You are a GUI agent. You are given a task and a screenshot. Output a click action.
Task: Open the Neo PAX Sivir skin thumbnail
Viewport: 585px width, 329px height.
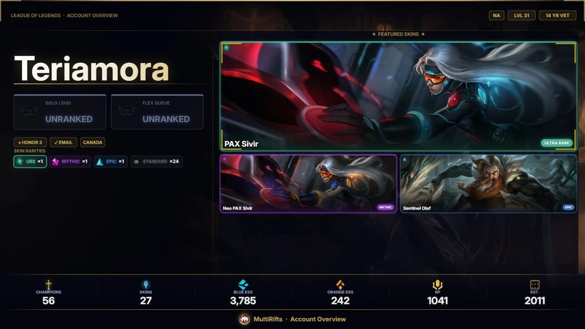[x=308, y=183]
